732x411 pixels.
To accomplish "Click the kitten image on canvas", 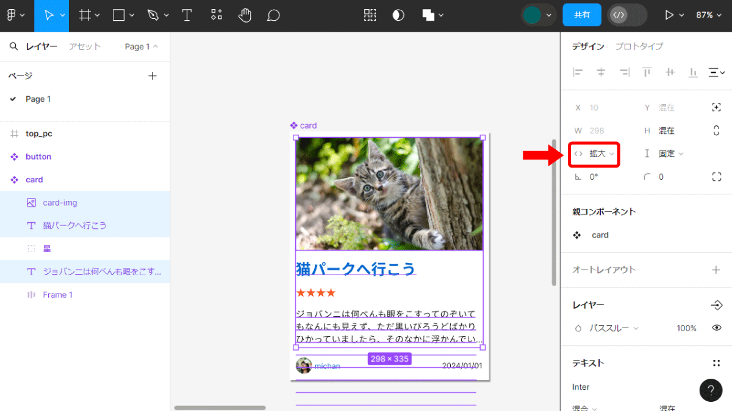I will [389, 194].
